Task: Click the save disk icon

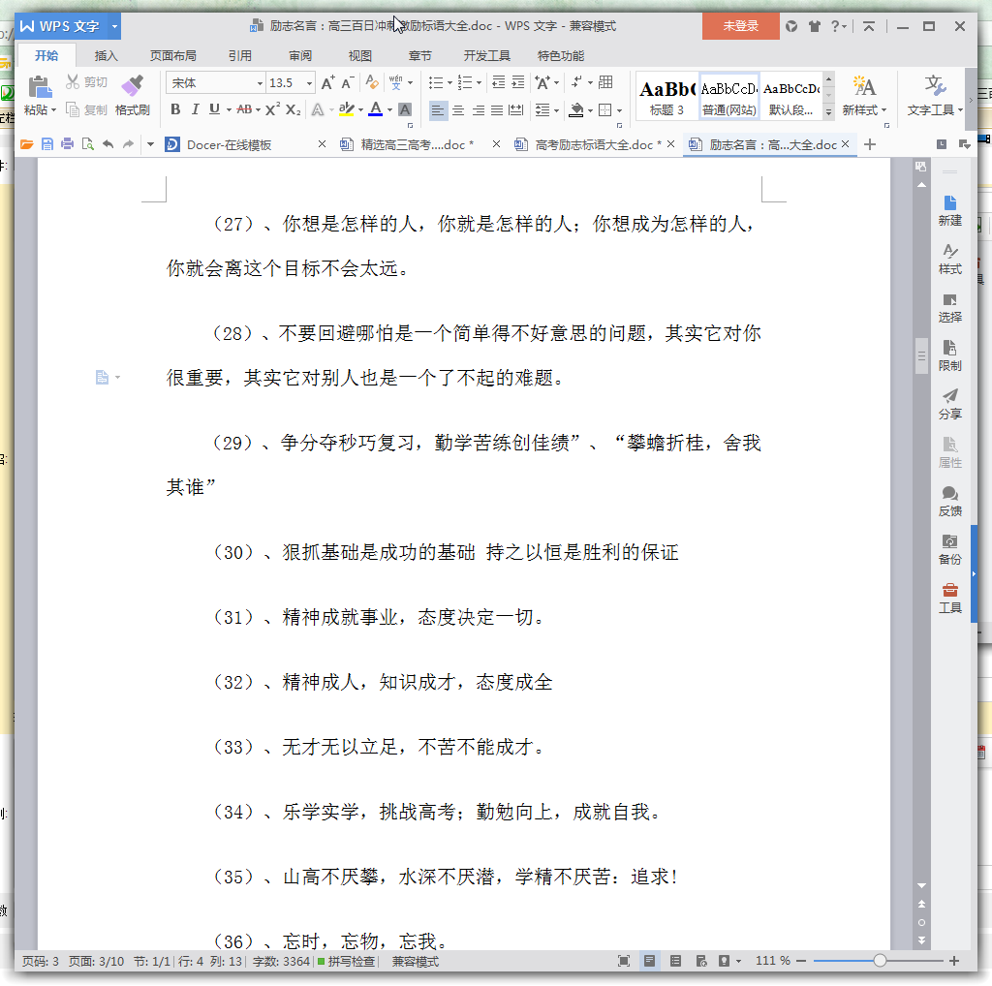Action: coord(46,145)
